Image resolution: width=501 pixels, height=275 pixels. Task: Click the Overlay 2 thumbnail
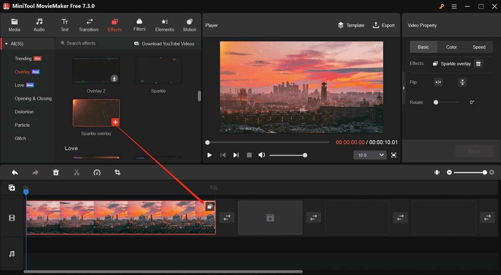[96, 70]
